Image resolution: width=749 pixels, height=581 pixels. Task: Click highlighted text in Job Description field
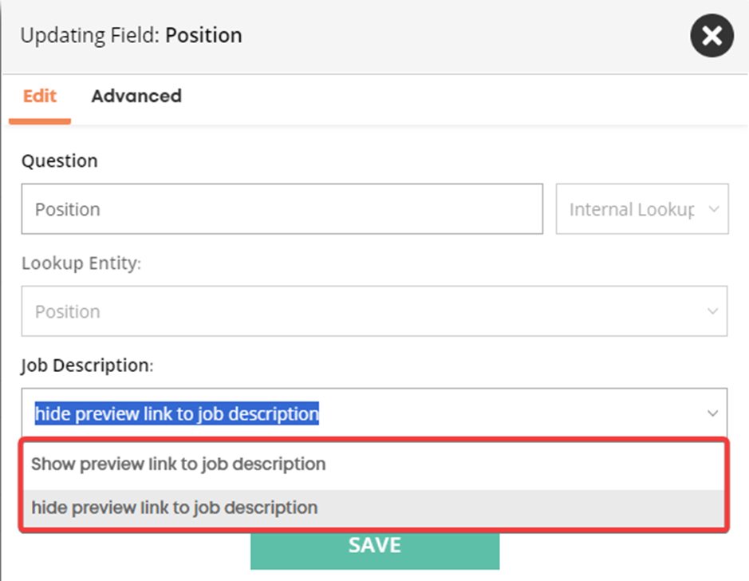[x=177, y=413]
